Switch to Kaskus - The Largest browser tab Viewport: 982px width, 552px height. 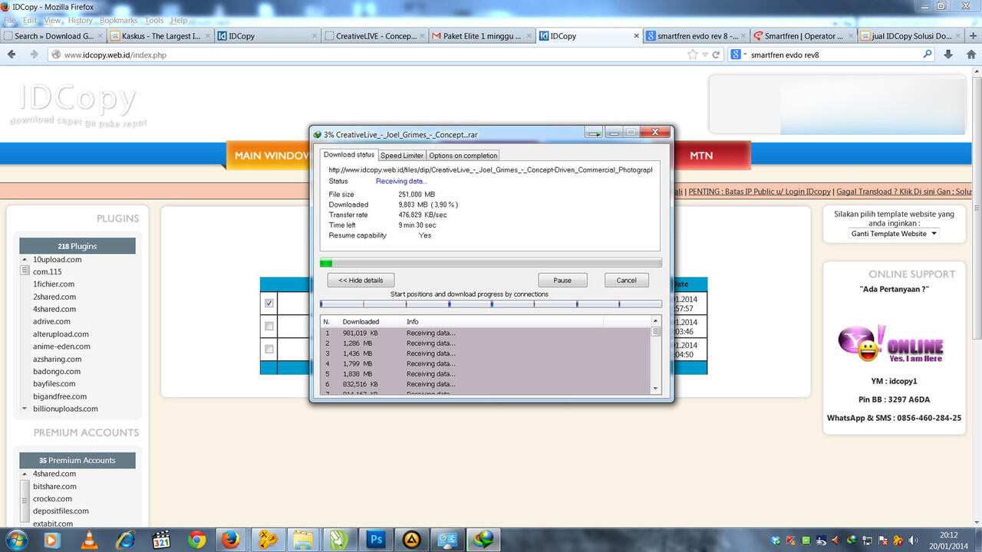(160, 36)
